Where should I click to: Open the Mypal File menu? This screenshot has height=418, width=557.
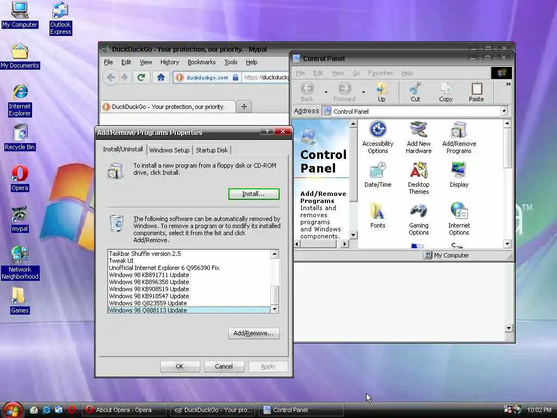[x=108, y=62]
